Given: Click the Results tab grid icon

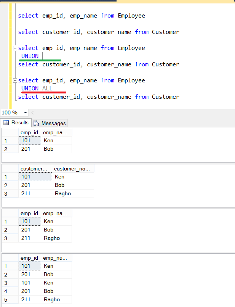Looking at the screenshot, I should 6,123.
